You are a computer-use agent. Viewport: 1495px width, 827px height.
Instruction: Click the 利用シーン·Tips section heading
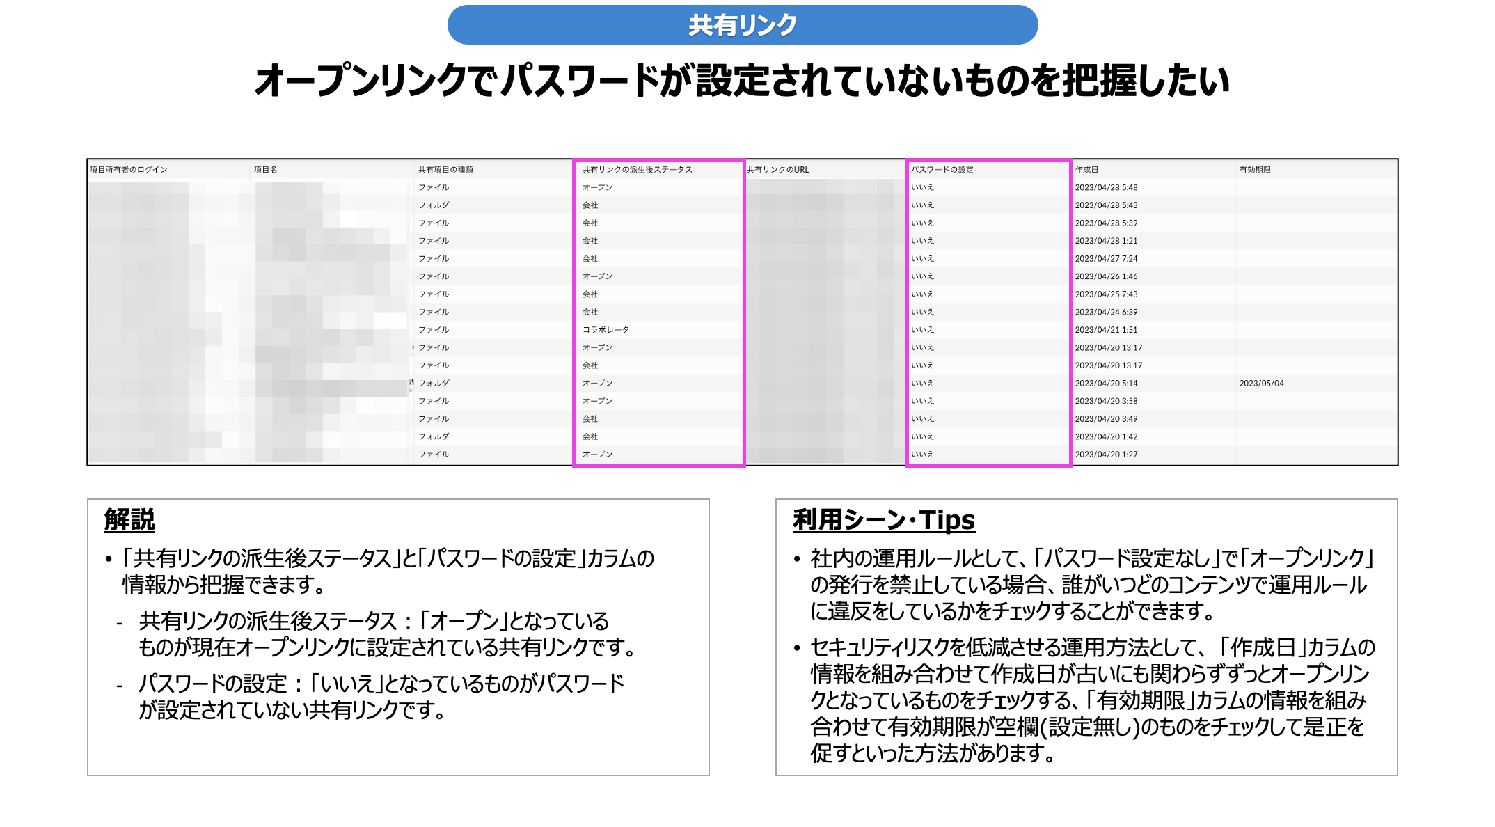coord(883,520)
